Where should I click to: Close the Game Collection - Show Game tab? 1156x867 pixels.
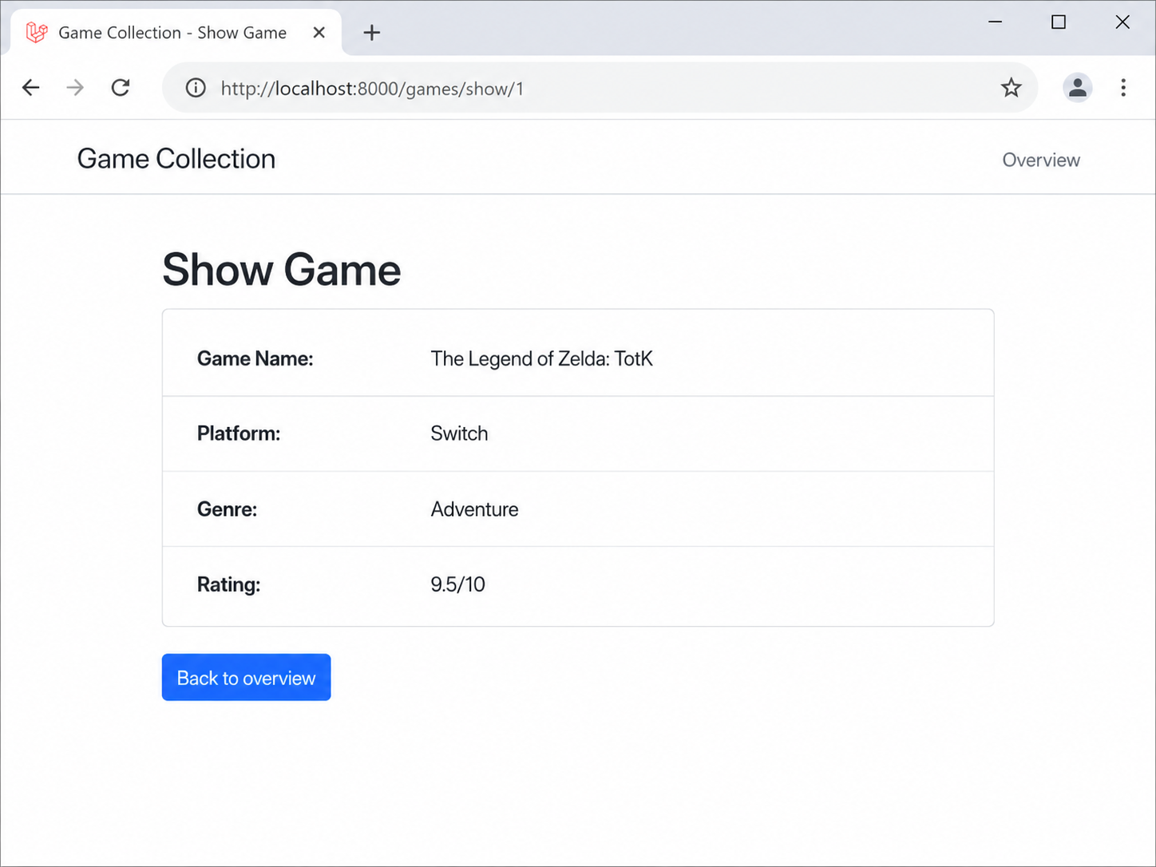[319, 33]
